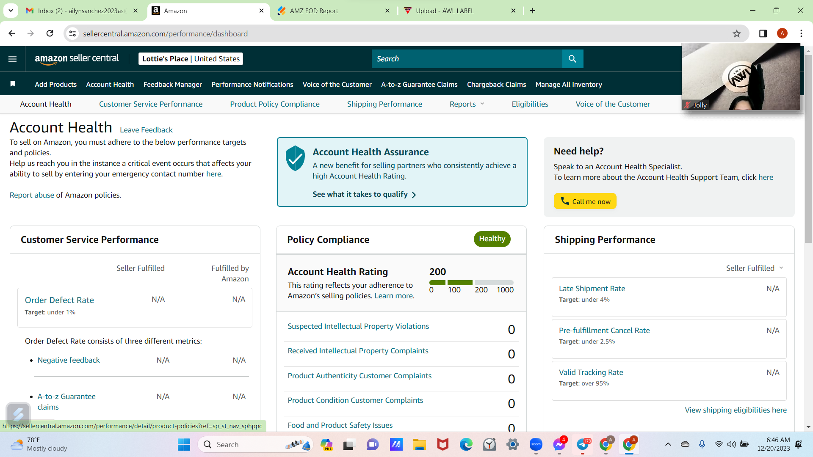The width and height of the screenshot is (813, 457).
Task: Open the Clock app in the taskbar
Action: [x=489, y=444]
